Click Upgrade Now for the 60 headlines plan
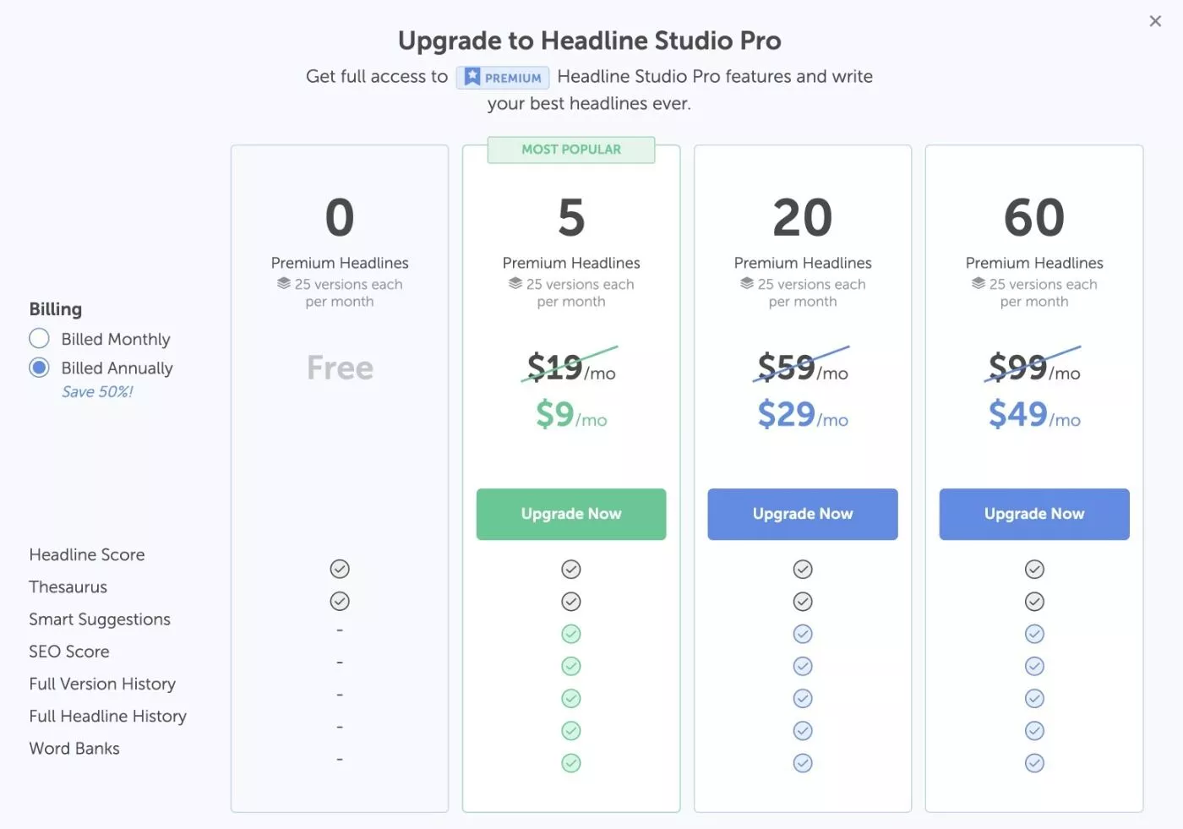Screen dimensions: 1183x829 tap(1034, 514)
